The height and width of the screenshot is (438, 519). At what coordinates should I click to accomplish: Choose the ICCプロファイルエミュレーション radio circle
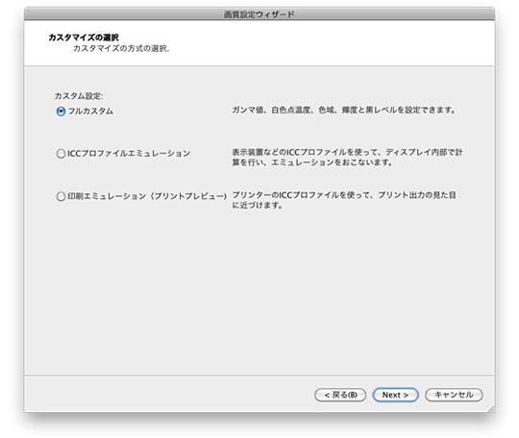pos(61,154)
